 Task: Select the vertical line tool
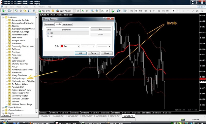tap(184, 11)
